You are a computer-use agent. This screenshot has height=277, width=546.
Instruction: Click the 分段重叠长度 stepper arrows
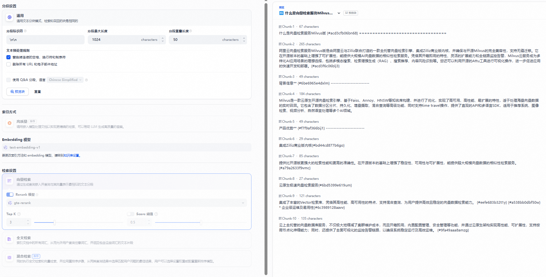[x=244, y=40]
